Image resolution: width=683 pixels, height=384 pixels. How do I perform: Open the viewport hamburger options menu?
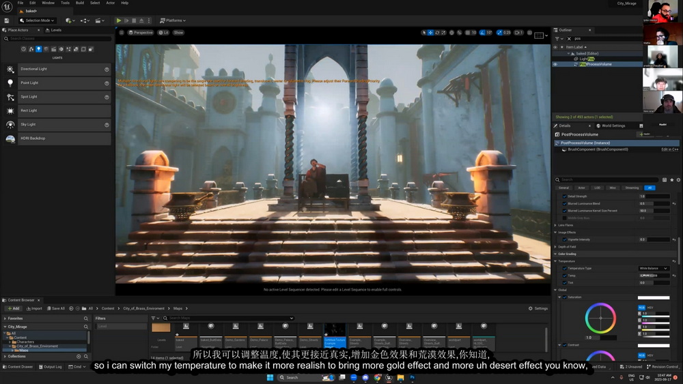click(122, 33)
